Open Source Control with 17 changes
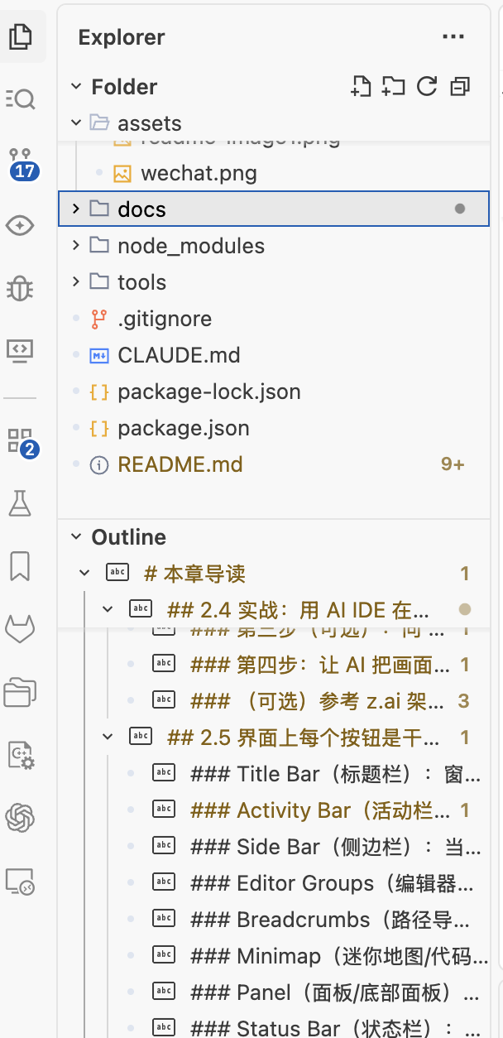This screenshot has width=503, height=1038. tap(20, 162)
